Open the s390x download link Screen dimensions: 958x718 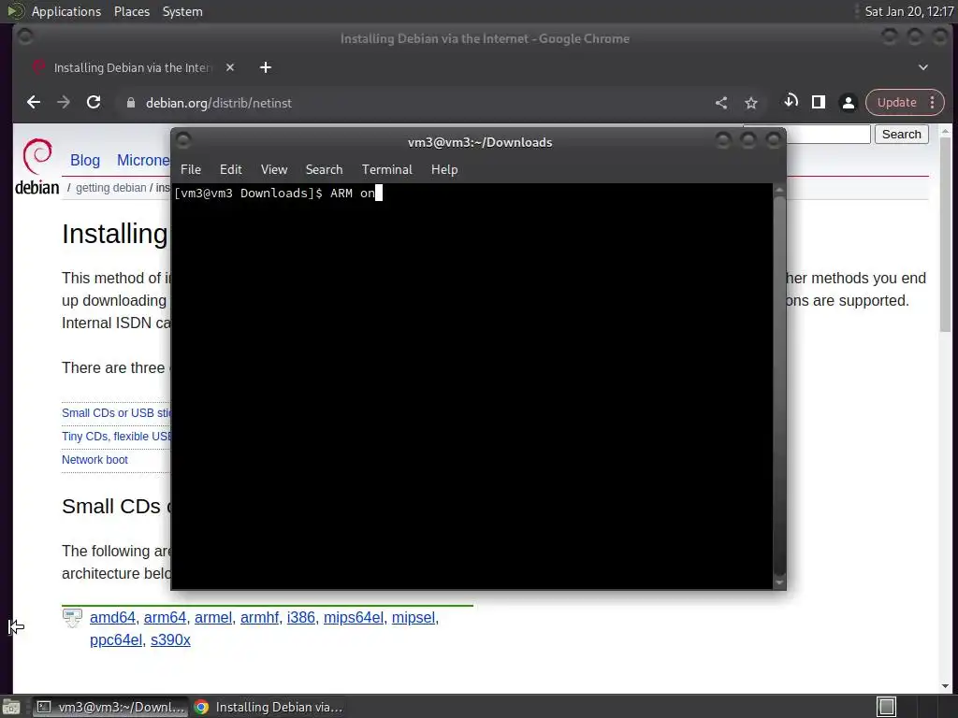(170, 639)
